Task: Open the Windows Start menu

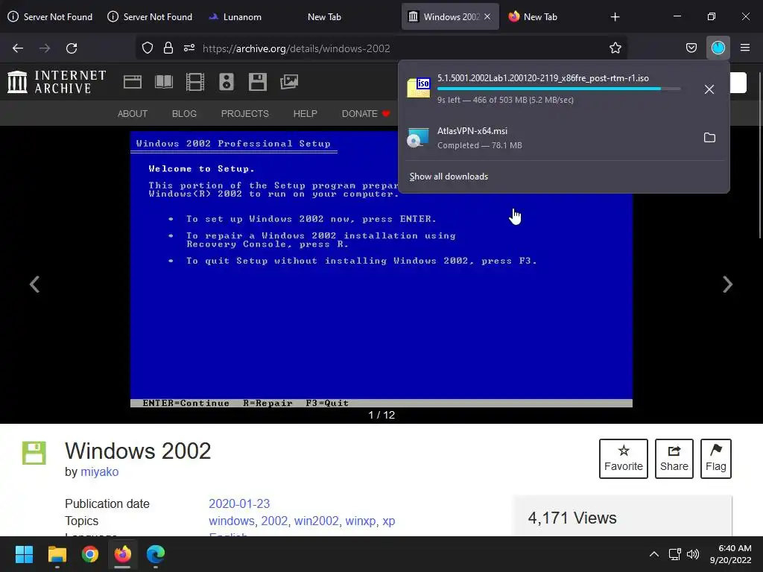Action: click(24, 554)
